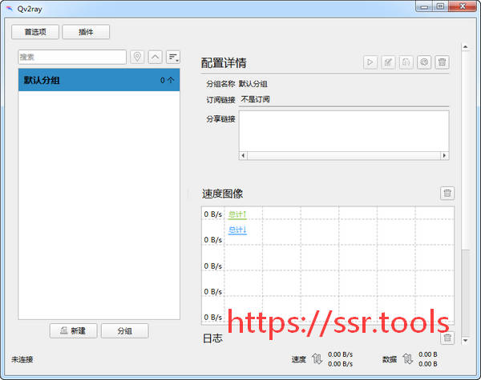Delete the configuration using 配置详情 trash icon
The image size is (481, 380).
[442, 62]
